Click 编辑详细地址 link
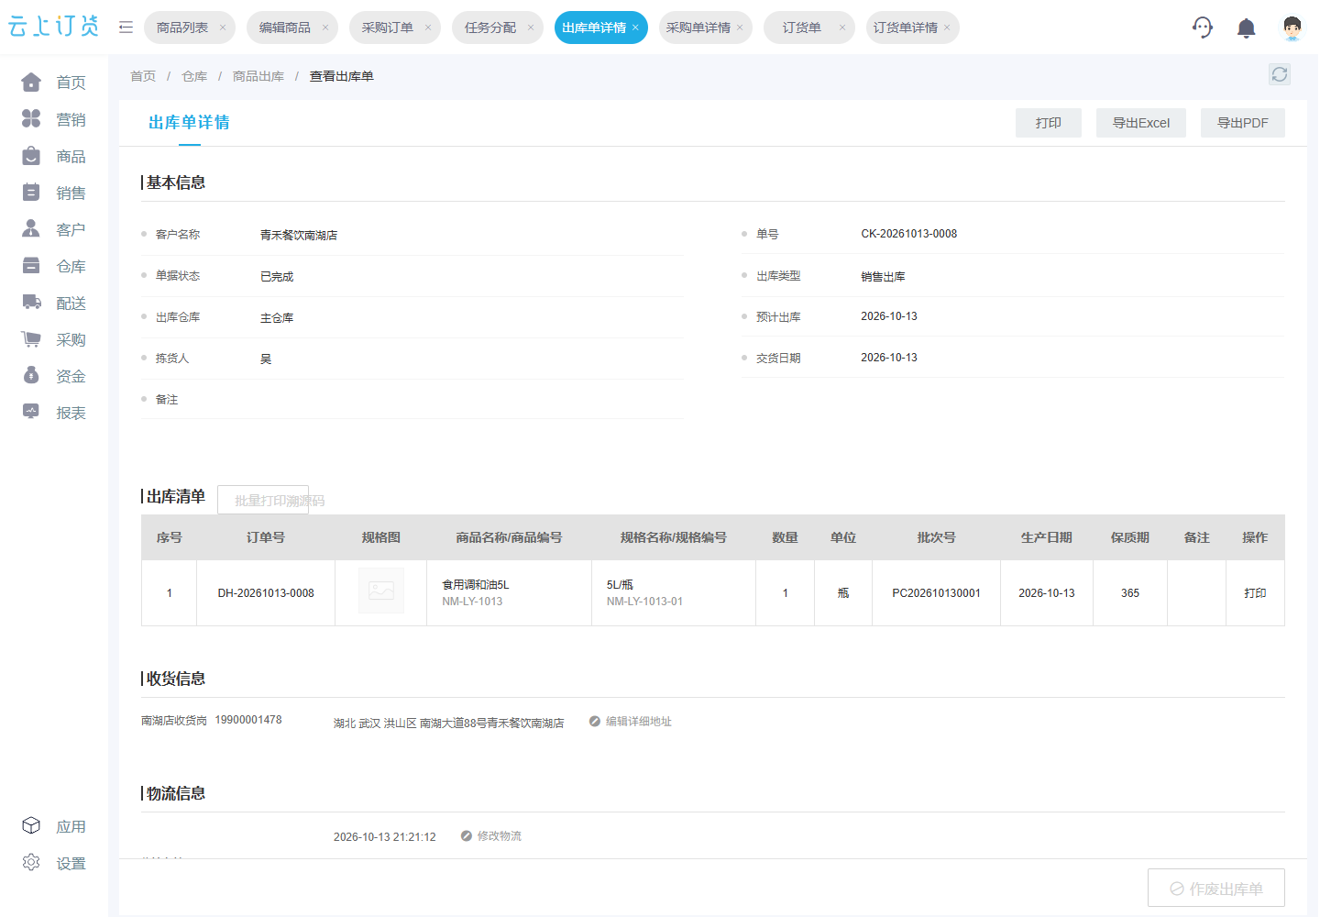Image resolution: width=1320 pixels, height=917 pixels. 631,722
